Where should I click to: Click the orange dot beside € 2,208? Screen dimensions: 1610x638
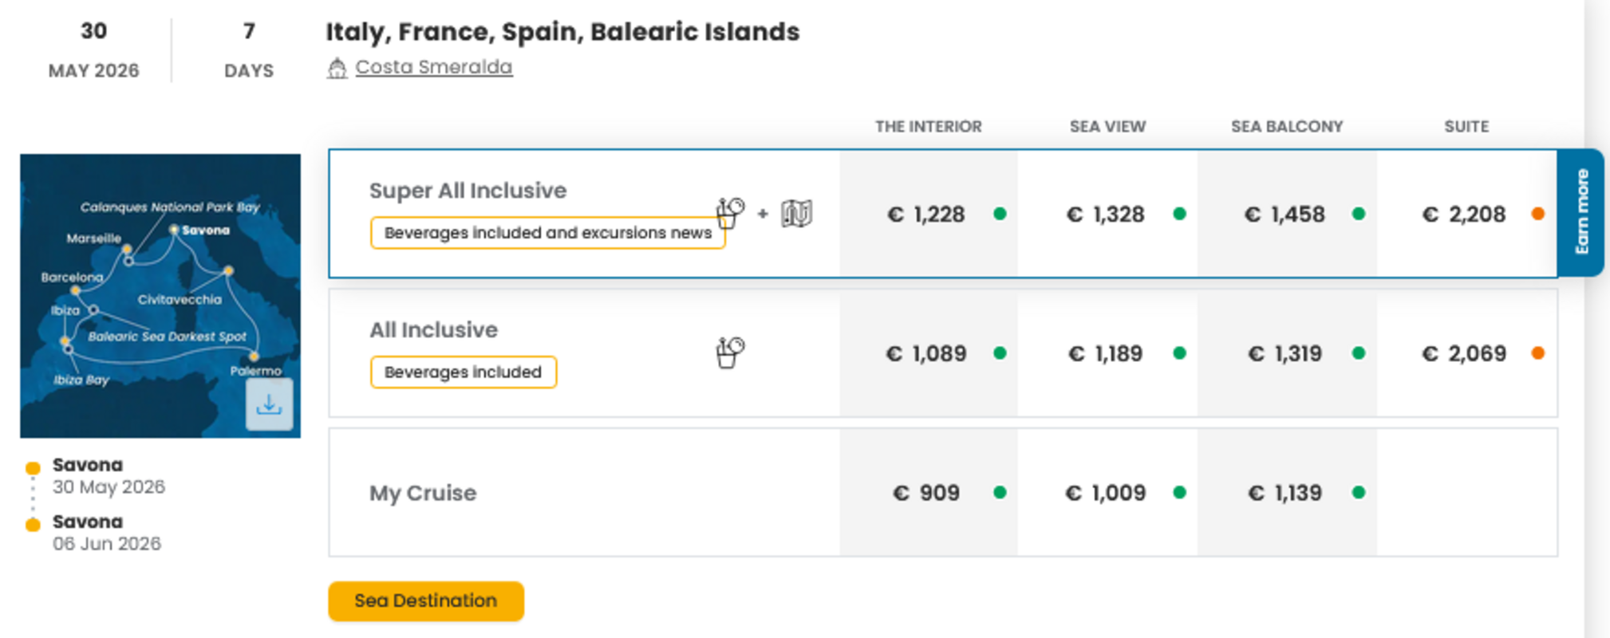(1537, 214)
